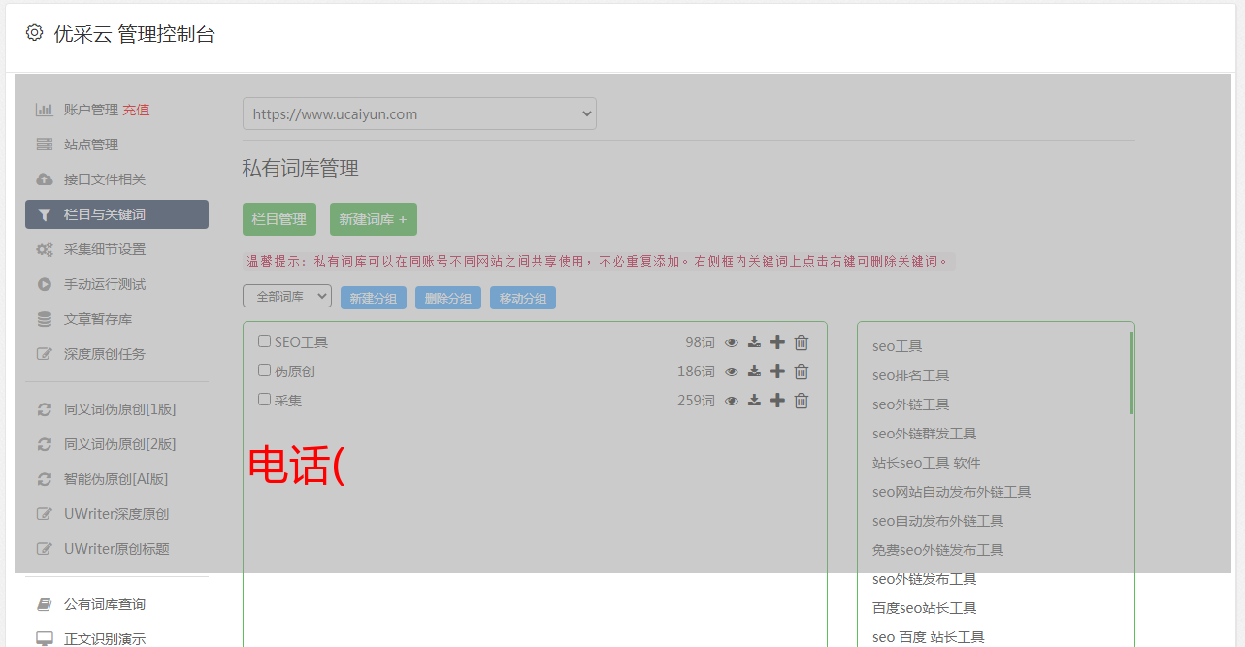Open the 全部词库 group dropdown

[287, 297]
